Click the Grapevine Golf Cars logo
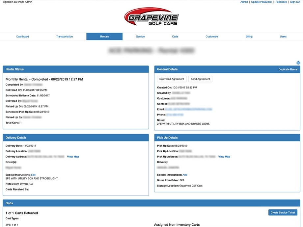This screenshot has height=227, width=303. click(x=151, y=17)
